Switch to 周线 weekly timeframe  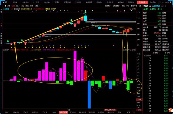[x=27, y=5]
